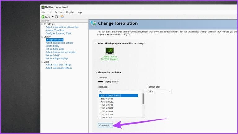The height and width of the screenshot is (134, 238).
Task: Open Adjust video color settings
Action: coord(58,65)
